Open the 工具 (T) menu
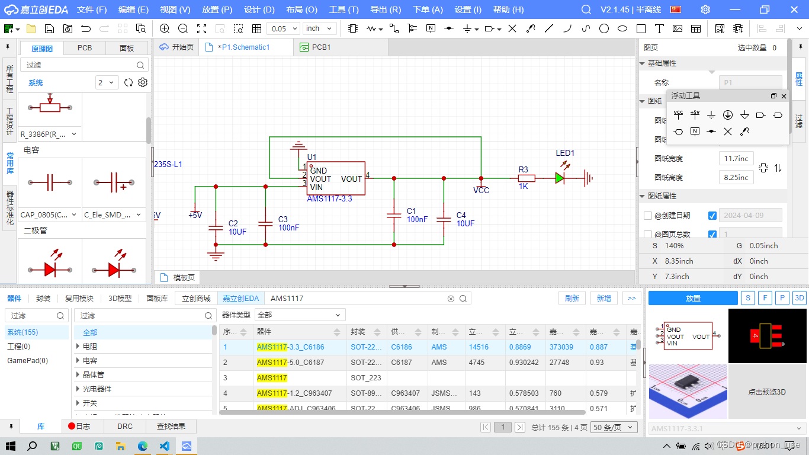The image size is (809, 455). (343, 9)
